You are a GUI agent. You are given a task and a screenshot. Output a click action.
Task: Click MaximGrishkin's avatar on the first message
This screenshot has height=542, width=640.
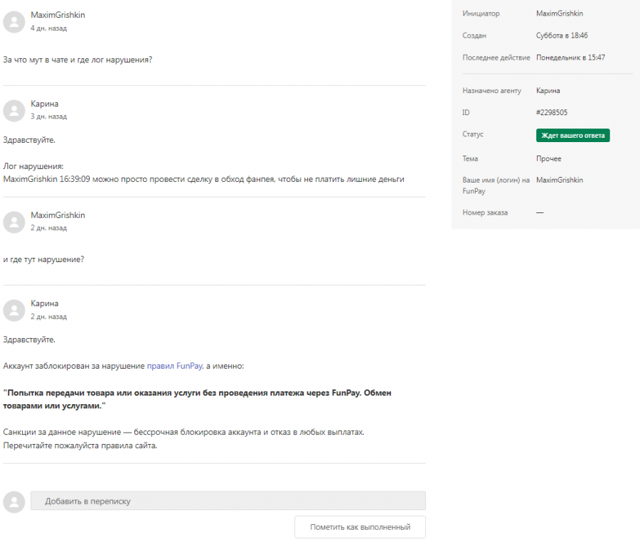[x=14, y=22]
